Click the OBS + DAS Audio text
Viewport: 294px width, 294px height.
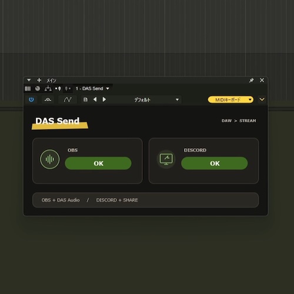coord(61,200)
